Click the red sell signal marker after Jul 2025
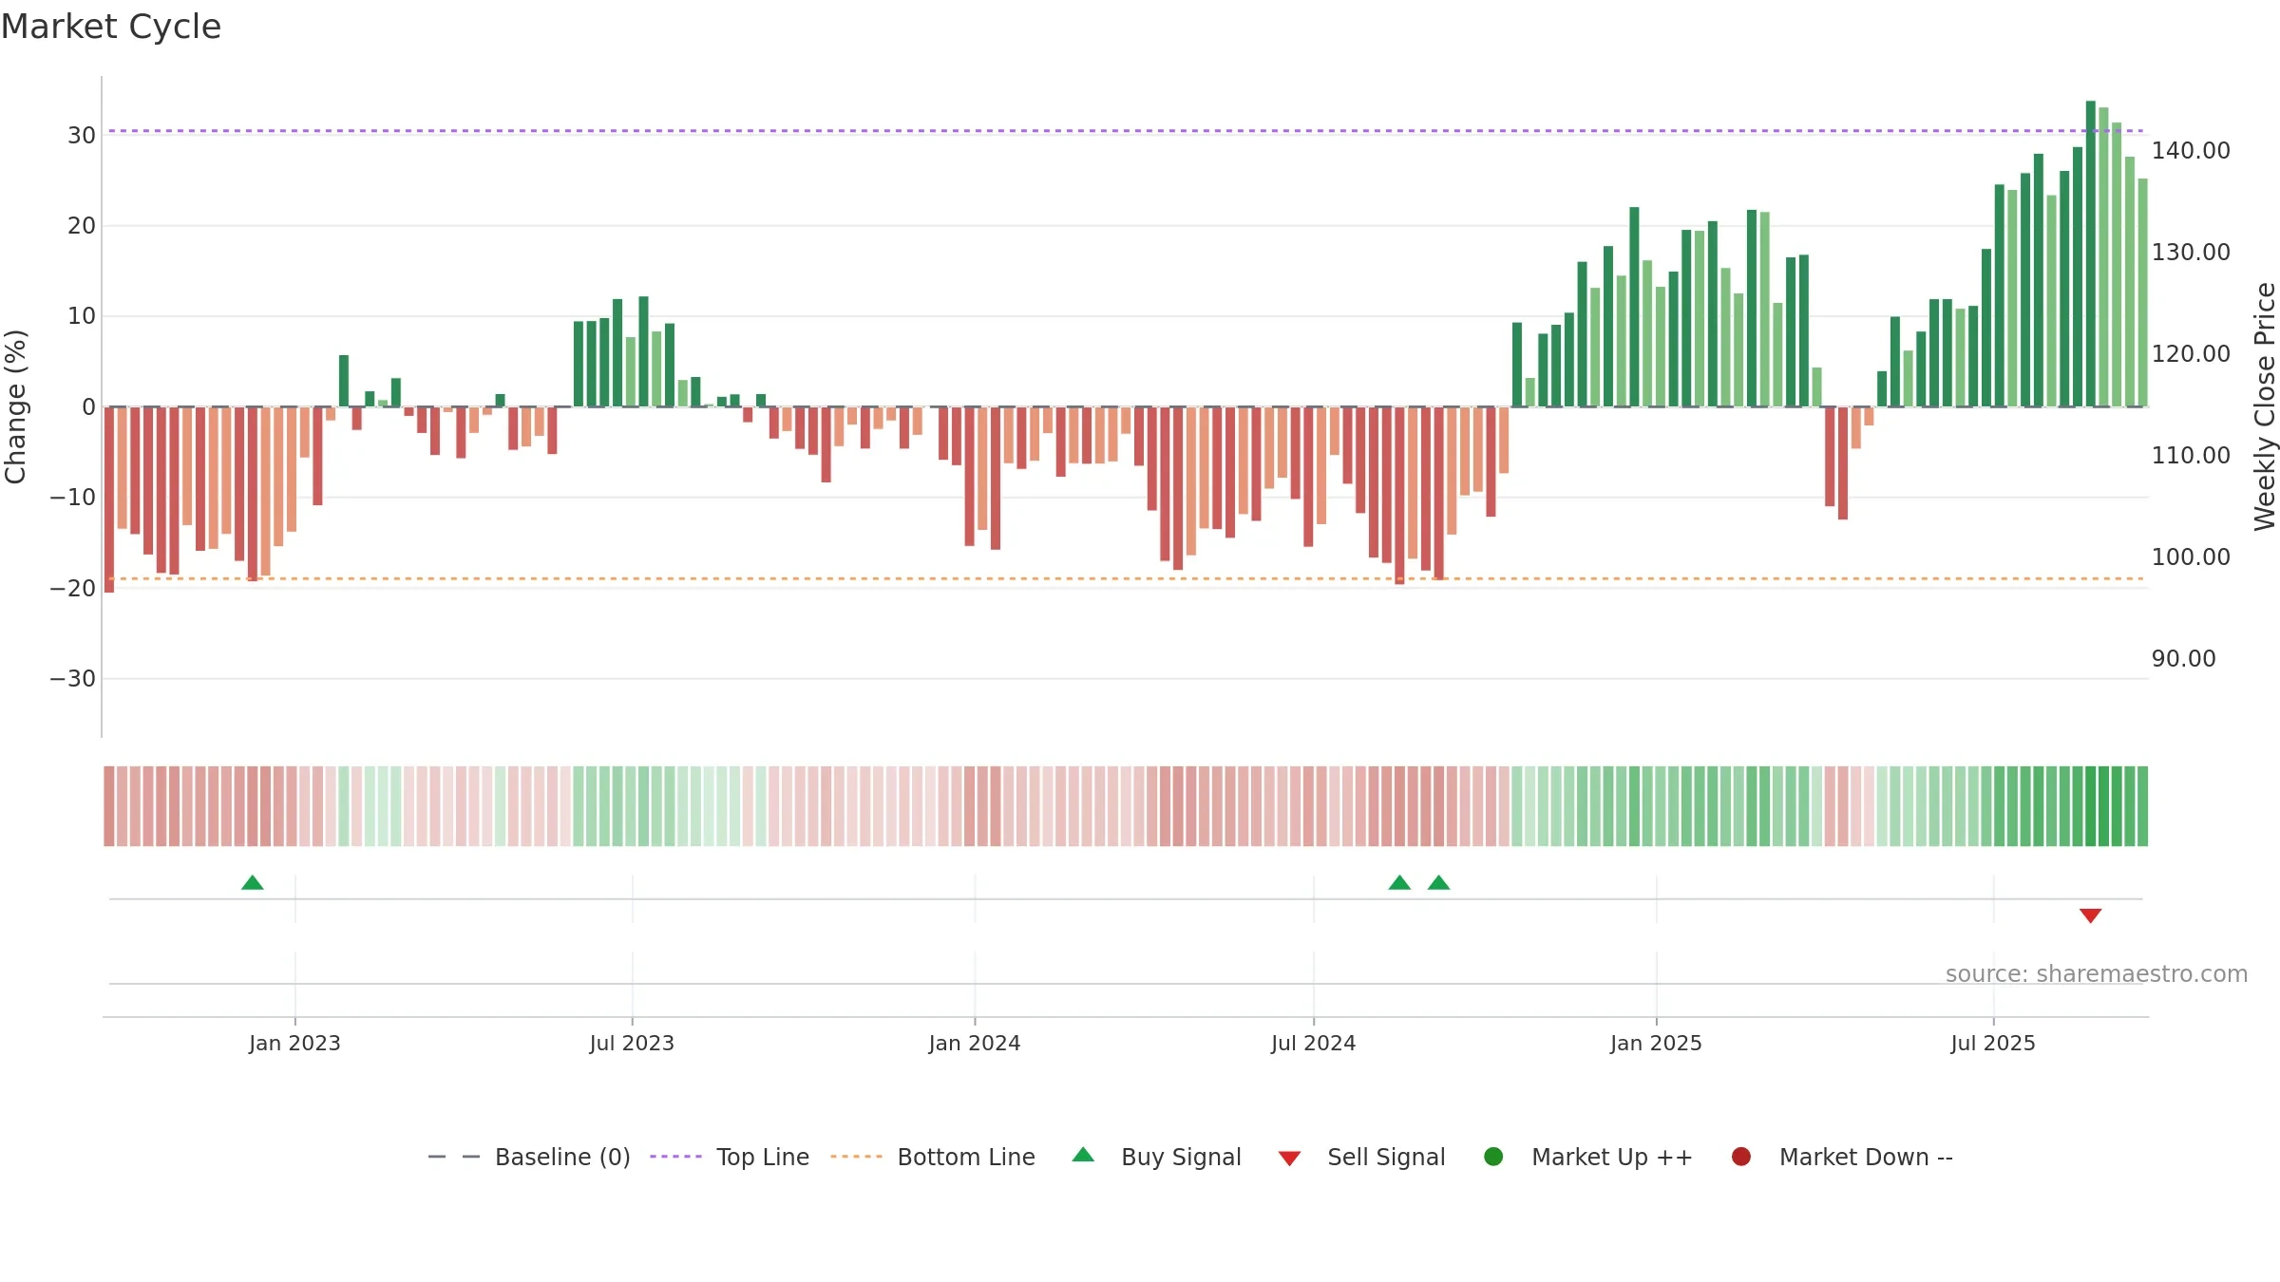 pos(2090,915)
